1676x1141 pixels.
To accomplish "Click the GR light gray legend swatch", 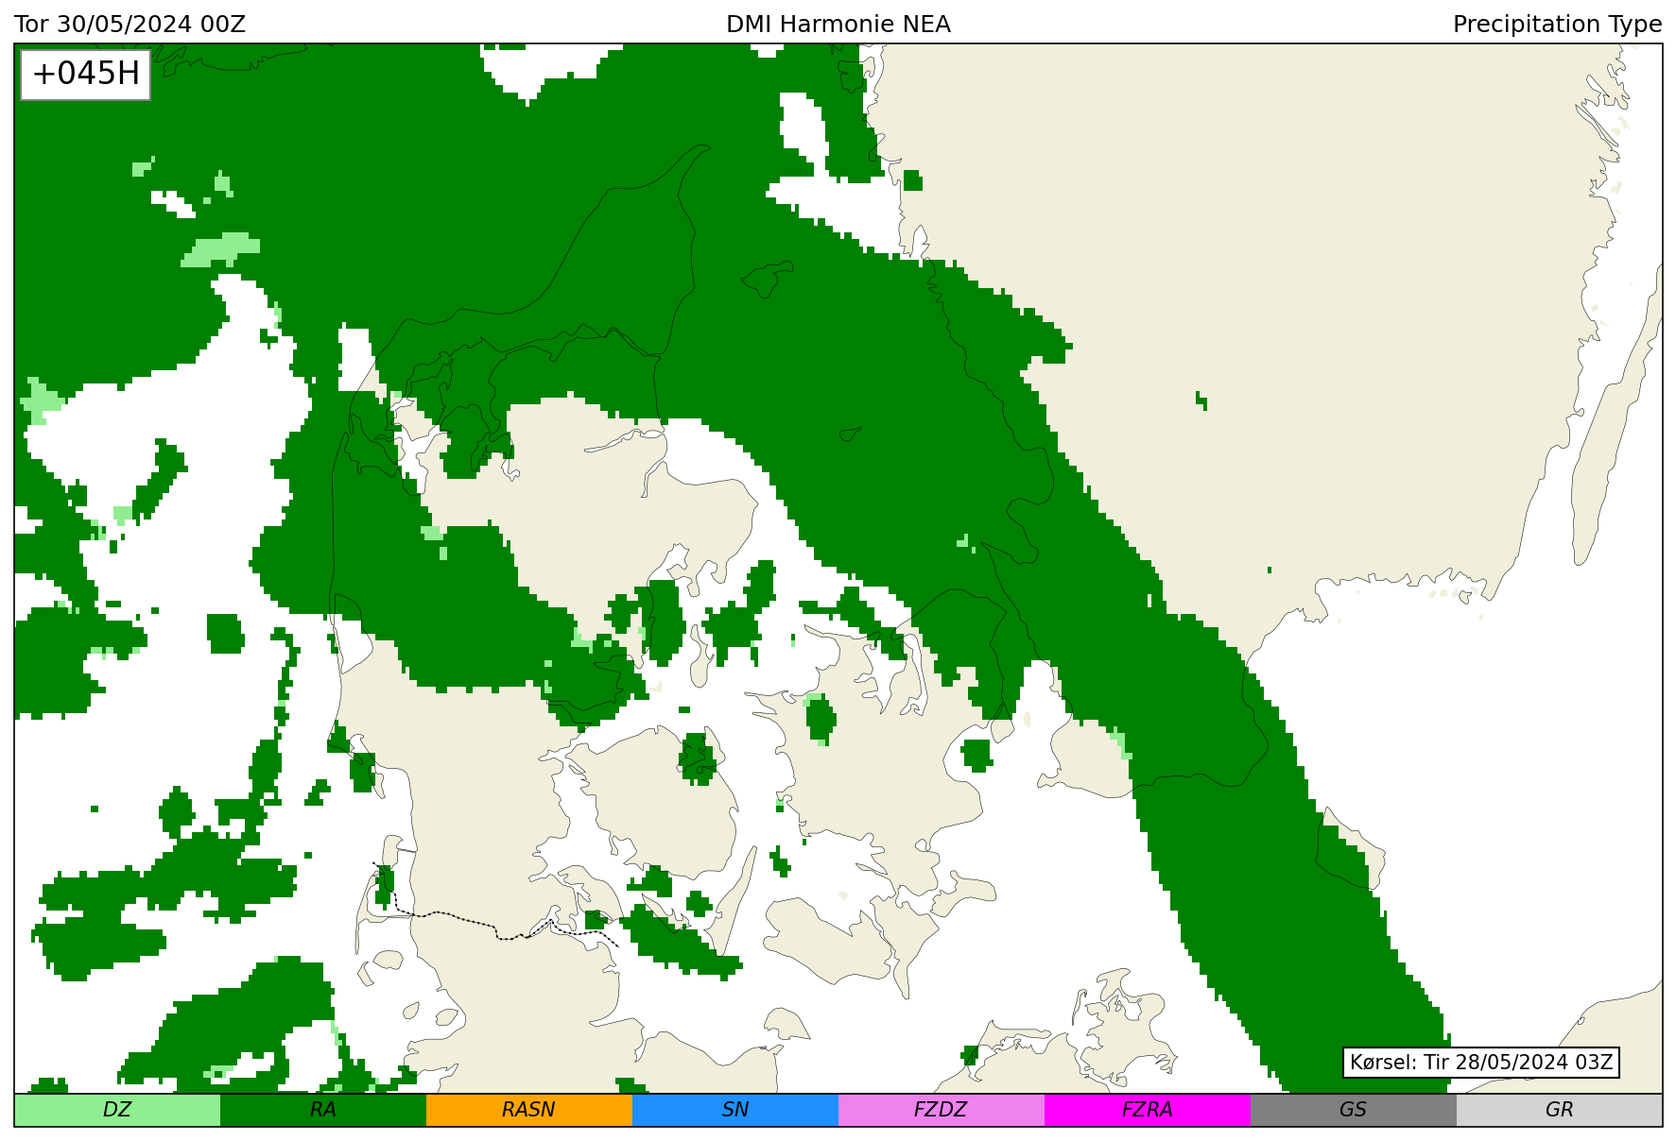I will [1560, 1110].
